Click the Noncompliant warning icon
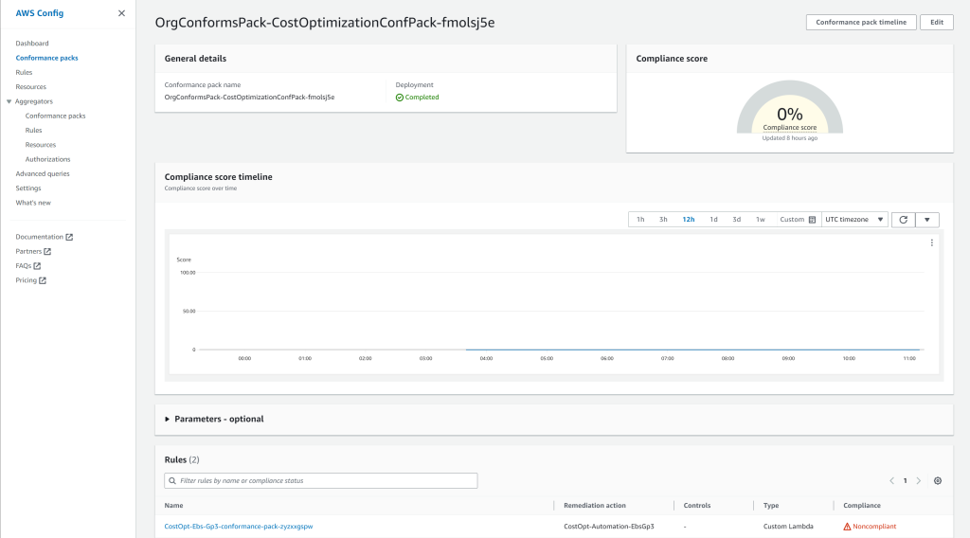The height and width of the screenshot is (538, 970). 847,527
